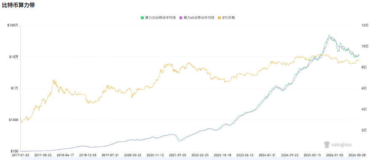Click the 2020-11-12 date label
Image resolution: width=370 pixels, height=160 pixels.
tap(155, 155)
